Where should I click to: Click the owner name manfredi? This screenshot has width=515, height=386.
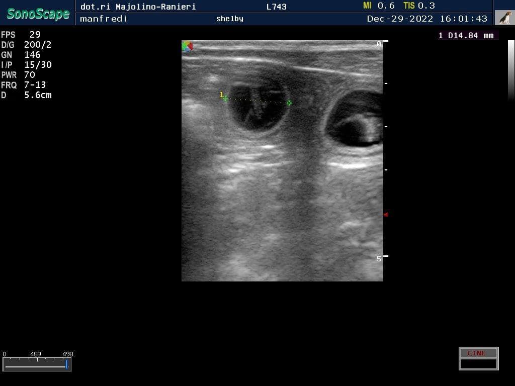pos(104,19)
